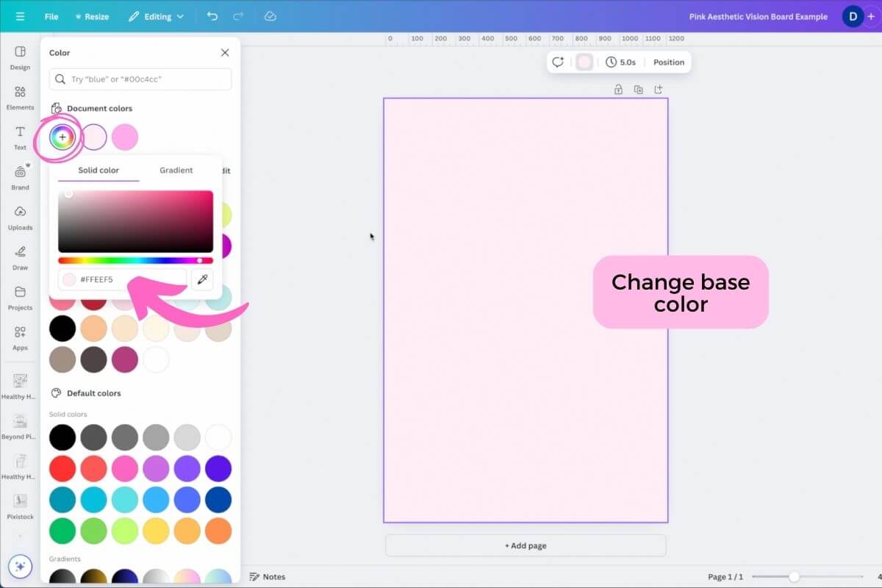Duplicate the page with the copy icon
Image resolution: width=882 pixels, height=588 pixels.
638,90
